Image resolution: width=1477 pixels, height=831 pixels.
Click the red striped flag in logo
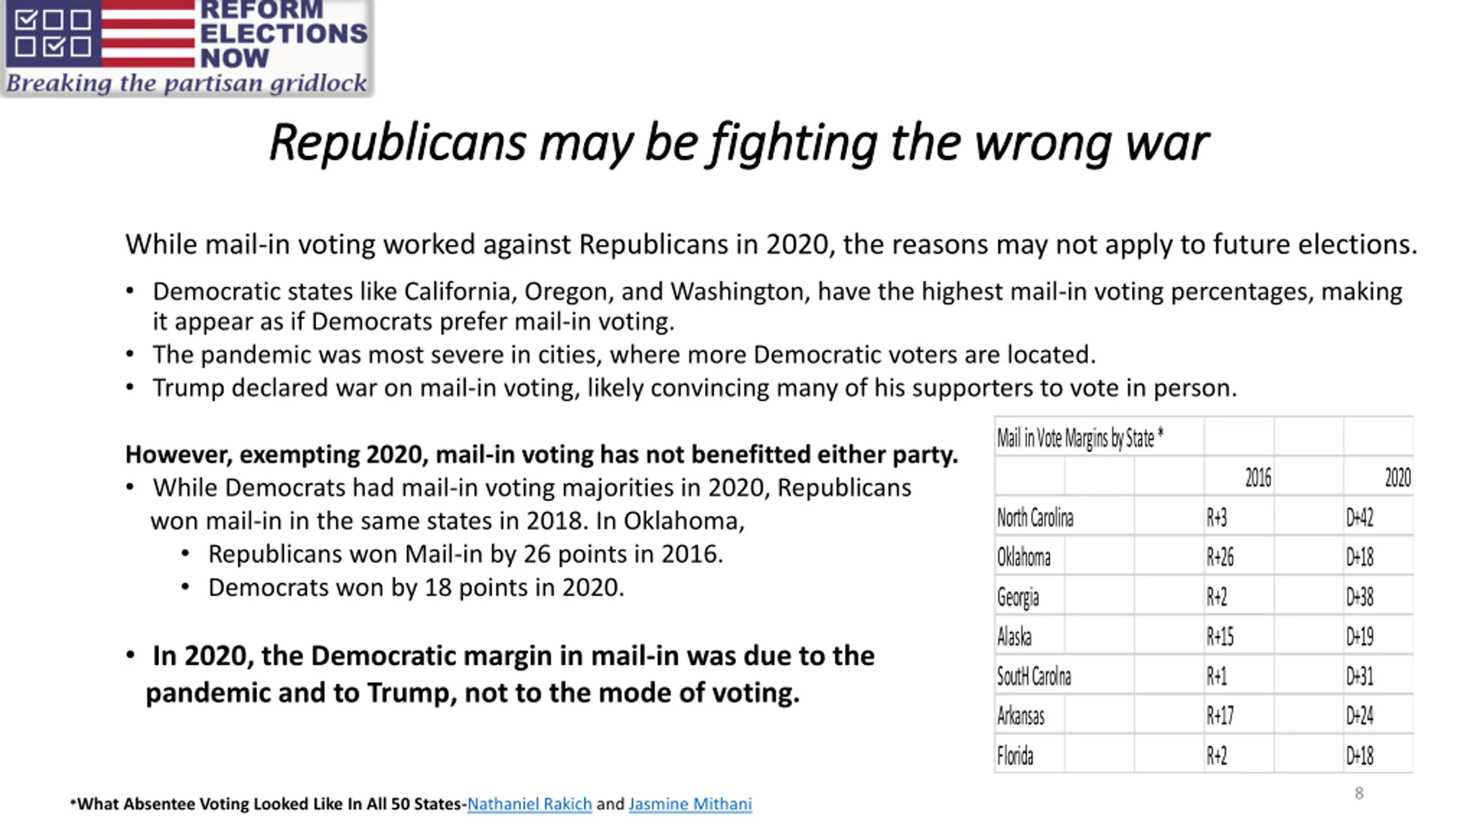point(148,33)
